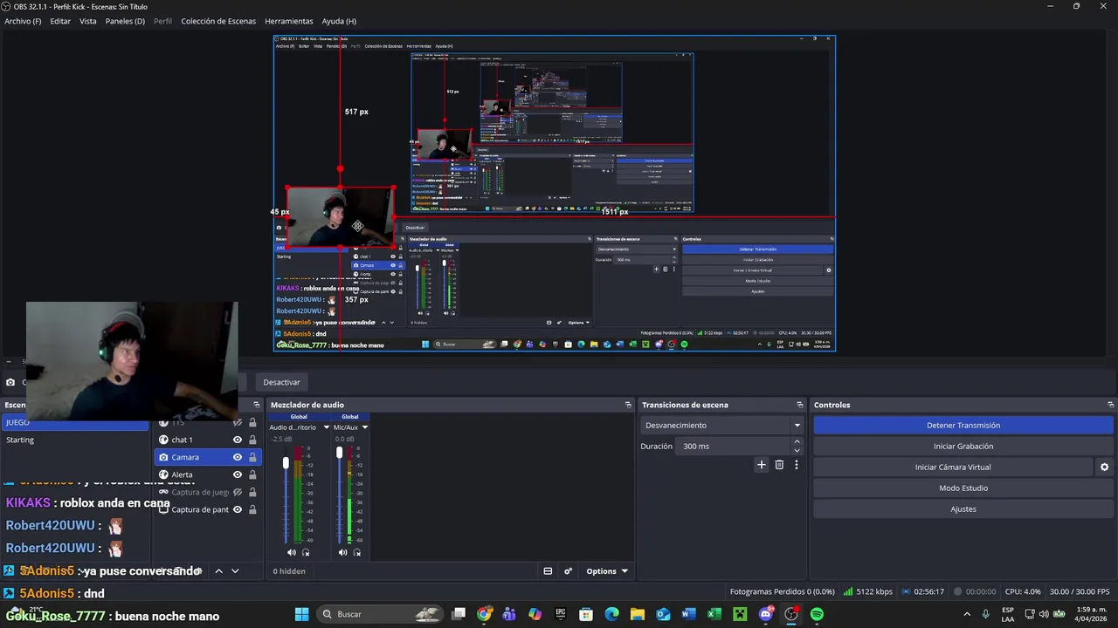The width and height of the screenshot is (1118, 628).
Task: Open Mic/Aux track menu arrow
Action: (x=364, y=427)
